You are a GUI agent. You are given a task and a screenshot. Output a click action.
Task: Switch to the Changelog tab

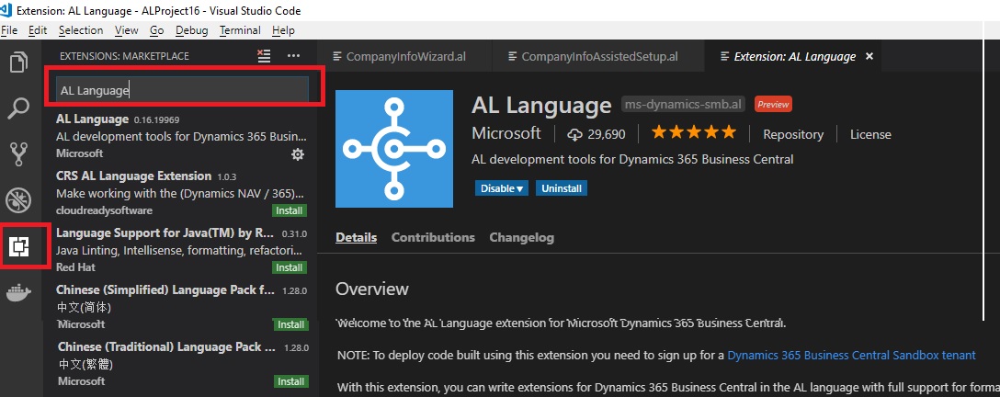[521, 237]
